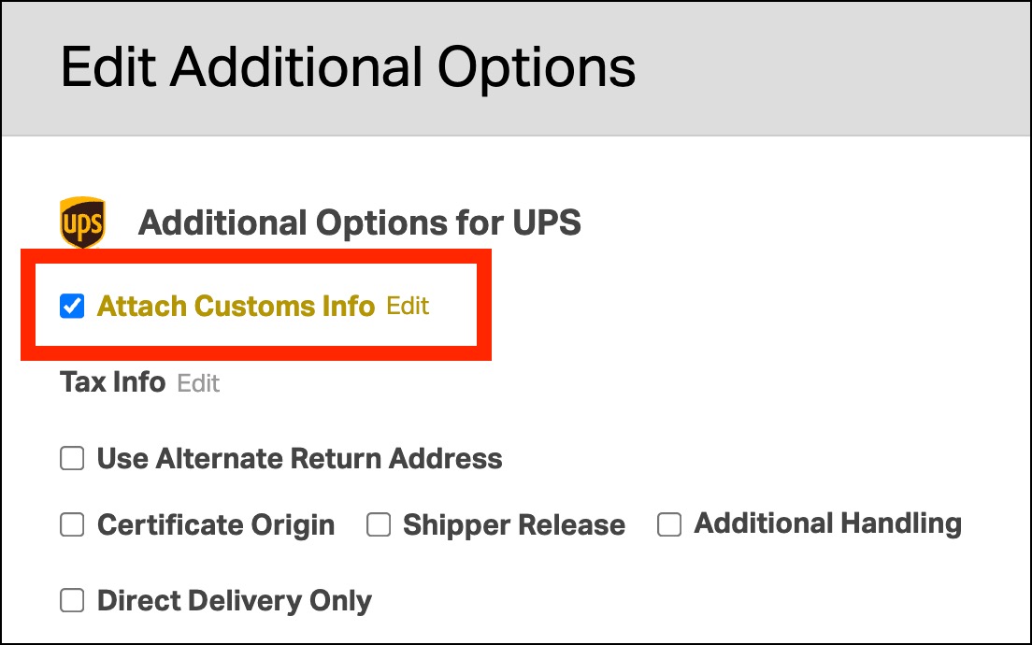The height and width of the screenshot is (645, 1032).
Task: Tick the Certificate Origin checkbox
Action: point(72,525)
